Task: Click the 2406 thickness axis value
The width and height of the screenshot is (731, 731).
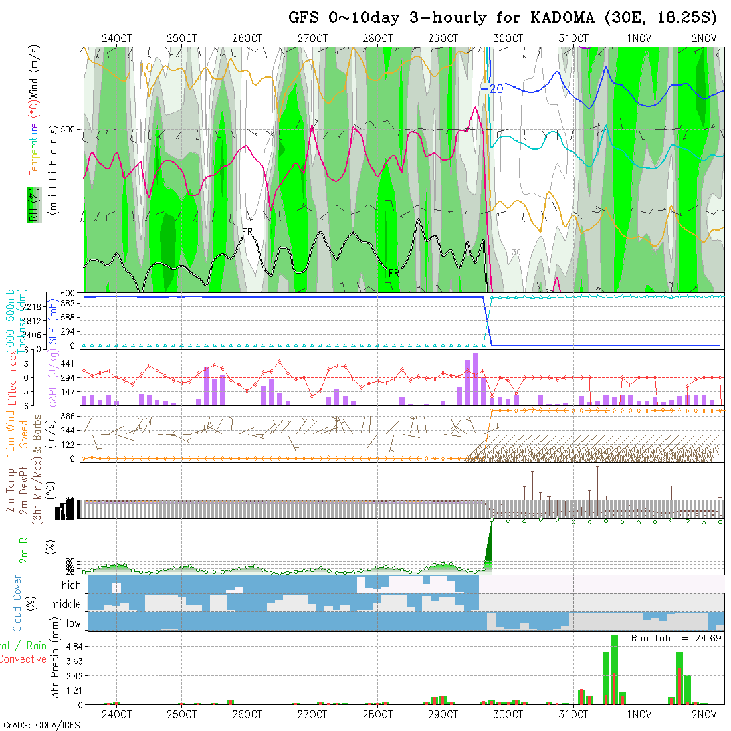Action: (x=32, y=335)
